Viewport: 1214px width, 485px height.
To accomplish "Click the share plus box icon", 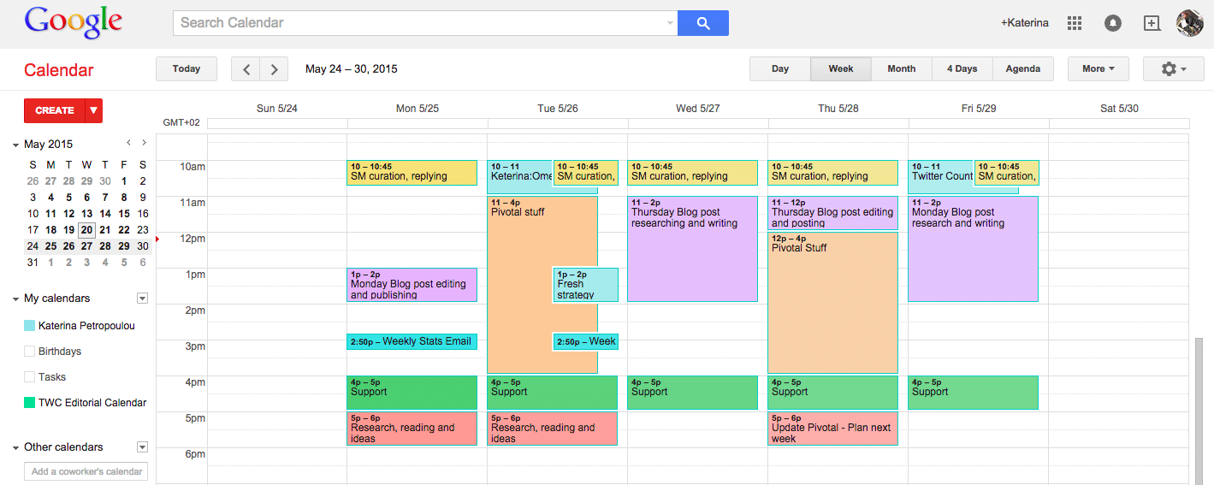I will [1152, 23].
